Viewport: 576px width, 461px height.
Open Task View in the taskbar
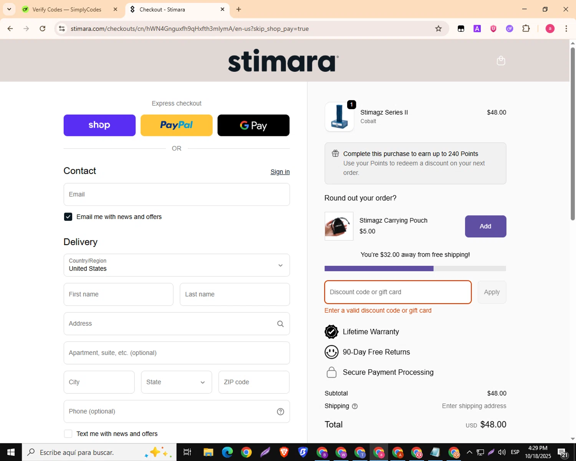pyautogui.click(x=187, y=452)
